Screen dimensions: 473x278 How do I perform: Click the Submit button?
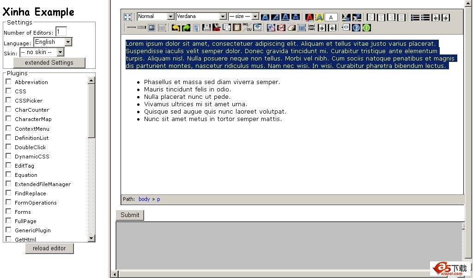130,215
